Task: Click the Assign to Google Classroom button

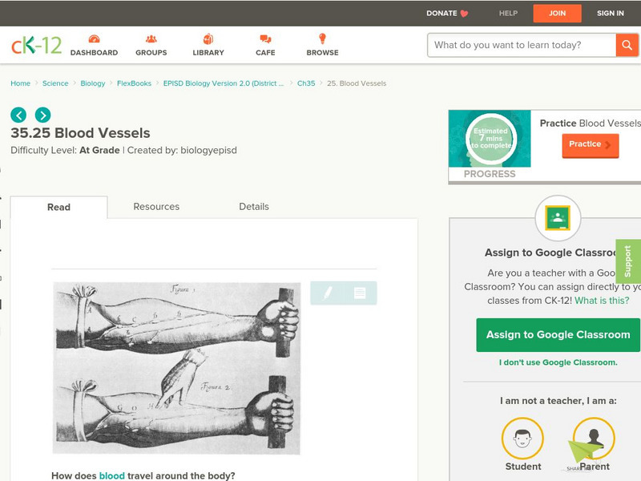Action: [x=558, y=335]
